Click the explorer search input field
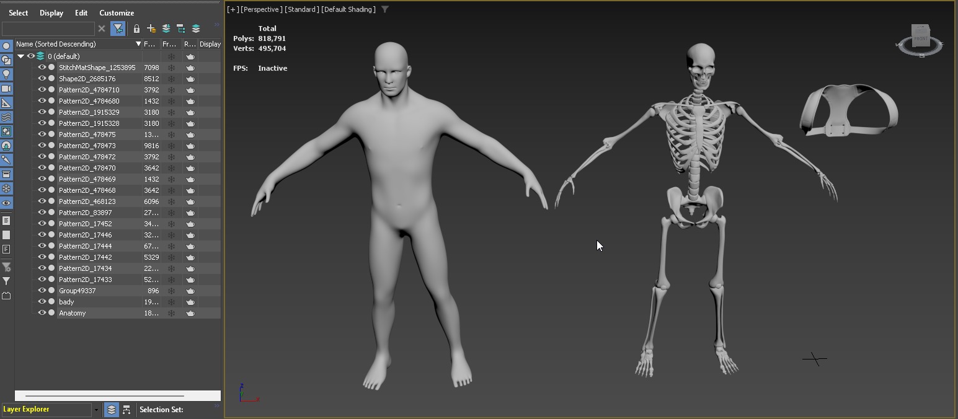 (x=48, y=29)
